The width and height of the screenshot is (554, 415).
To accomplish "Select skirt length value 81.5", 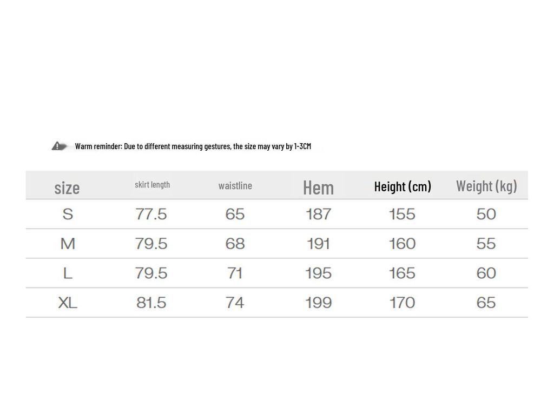I will (x=151, y=303).
